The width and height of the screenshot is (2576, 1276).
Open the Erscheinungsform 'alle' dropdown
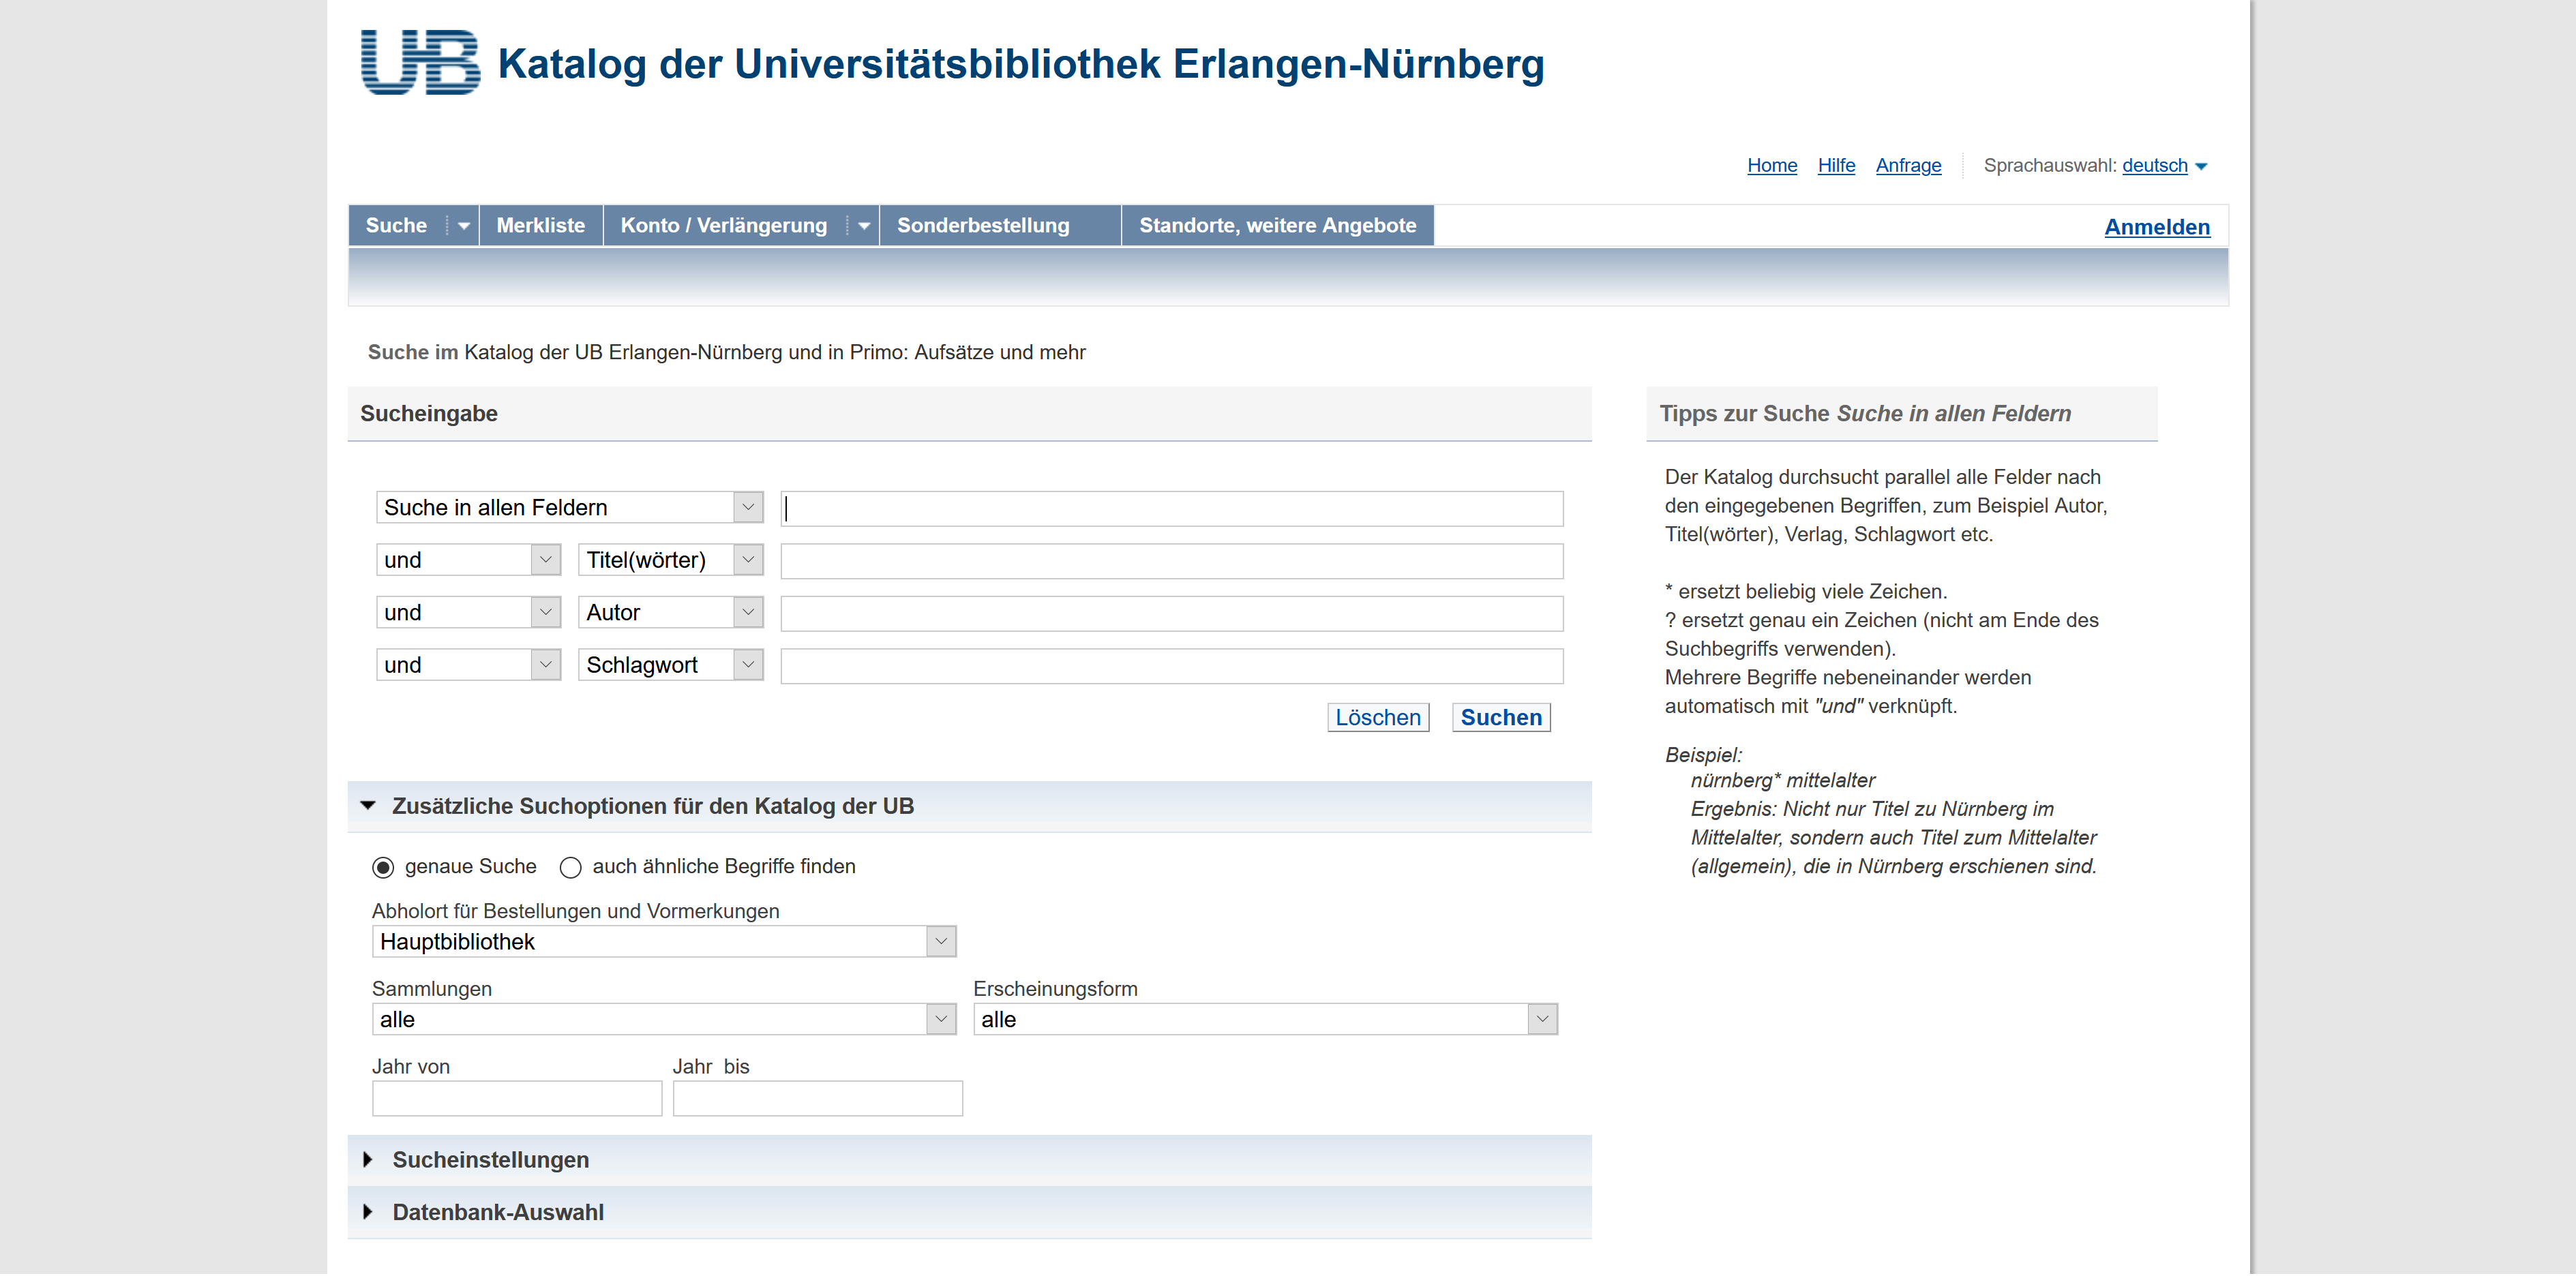(x=1265, y=1020)
